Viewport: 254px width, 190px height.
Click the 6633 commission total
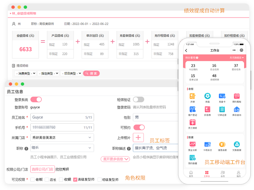[x=26, y=49]
